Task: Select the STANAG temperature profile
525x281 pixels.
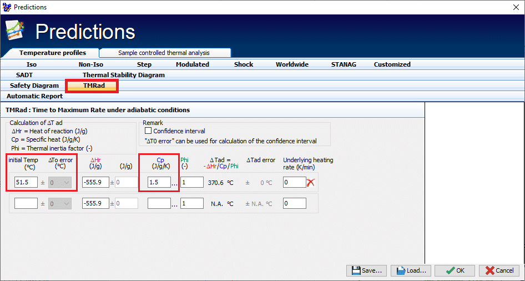Action: pos(341,64)
